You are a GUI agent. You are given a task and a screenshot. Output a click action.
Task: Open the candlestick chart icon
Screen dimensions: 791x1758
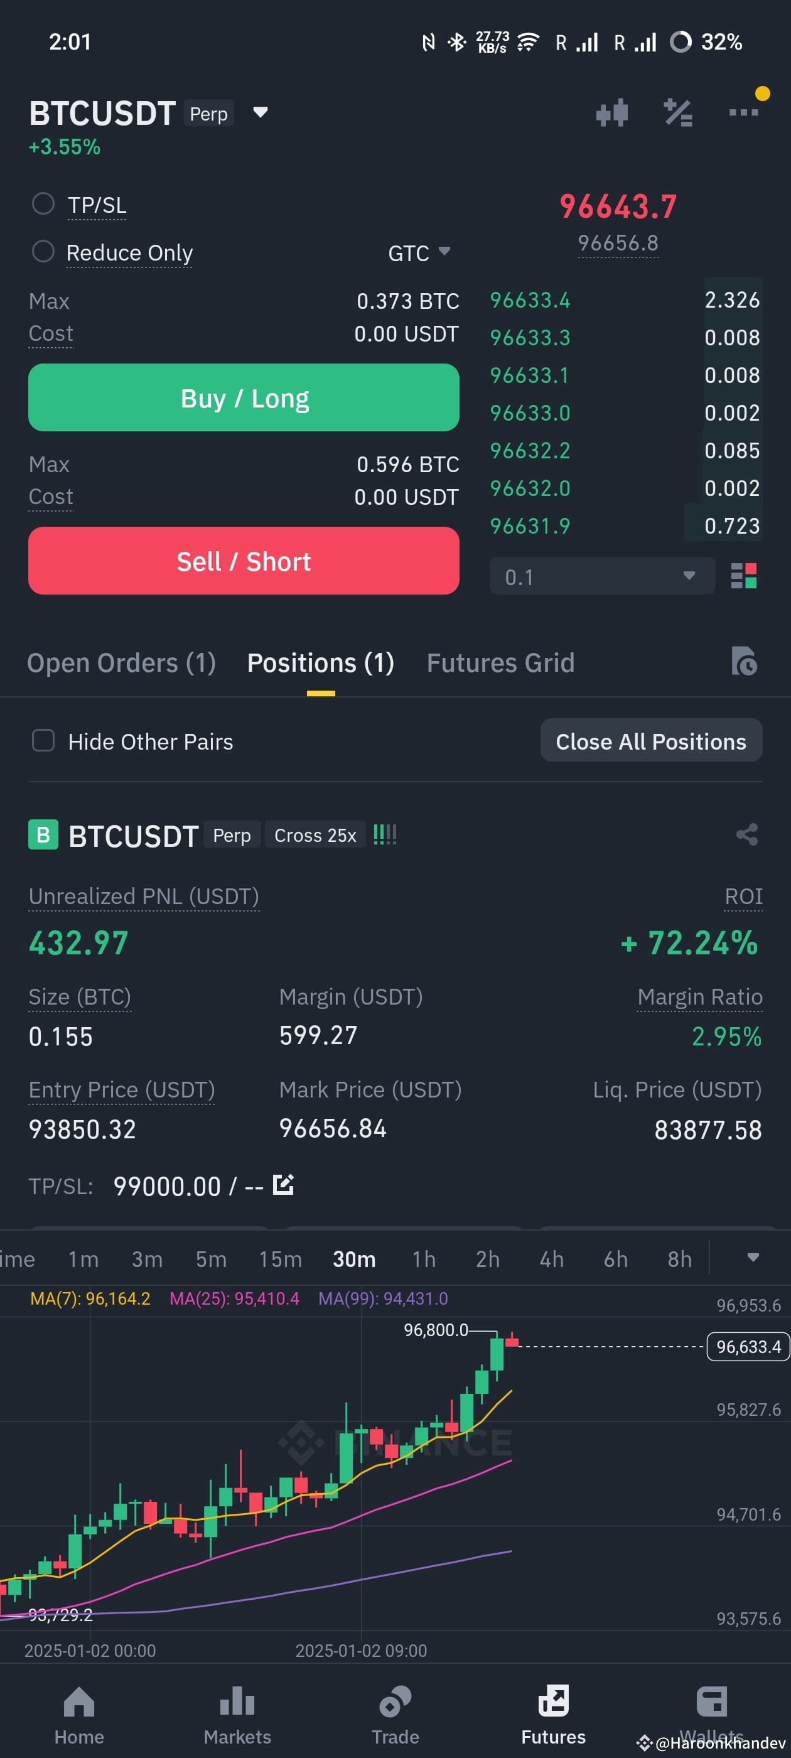click(x=611, y=112)
